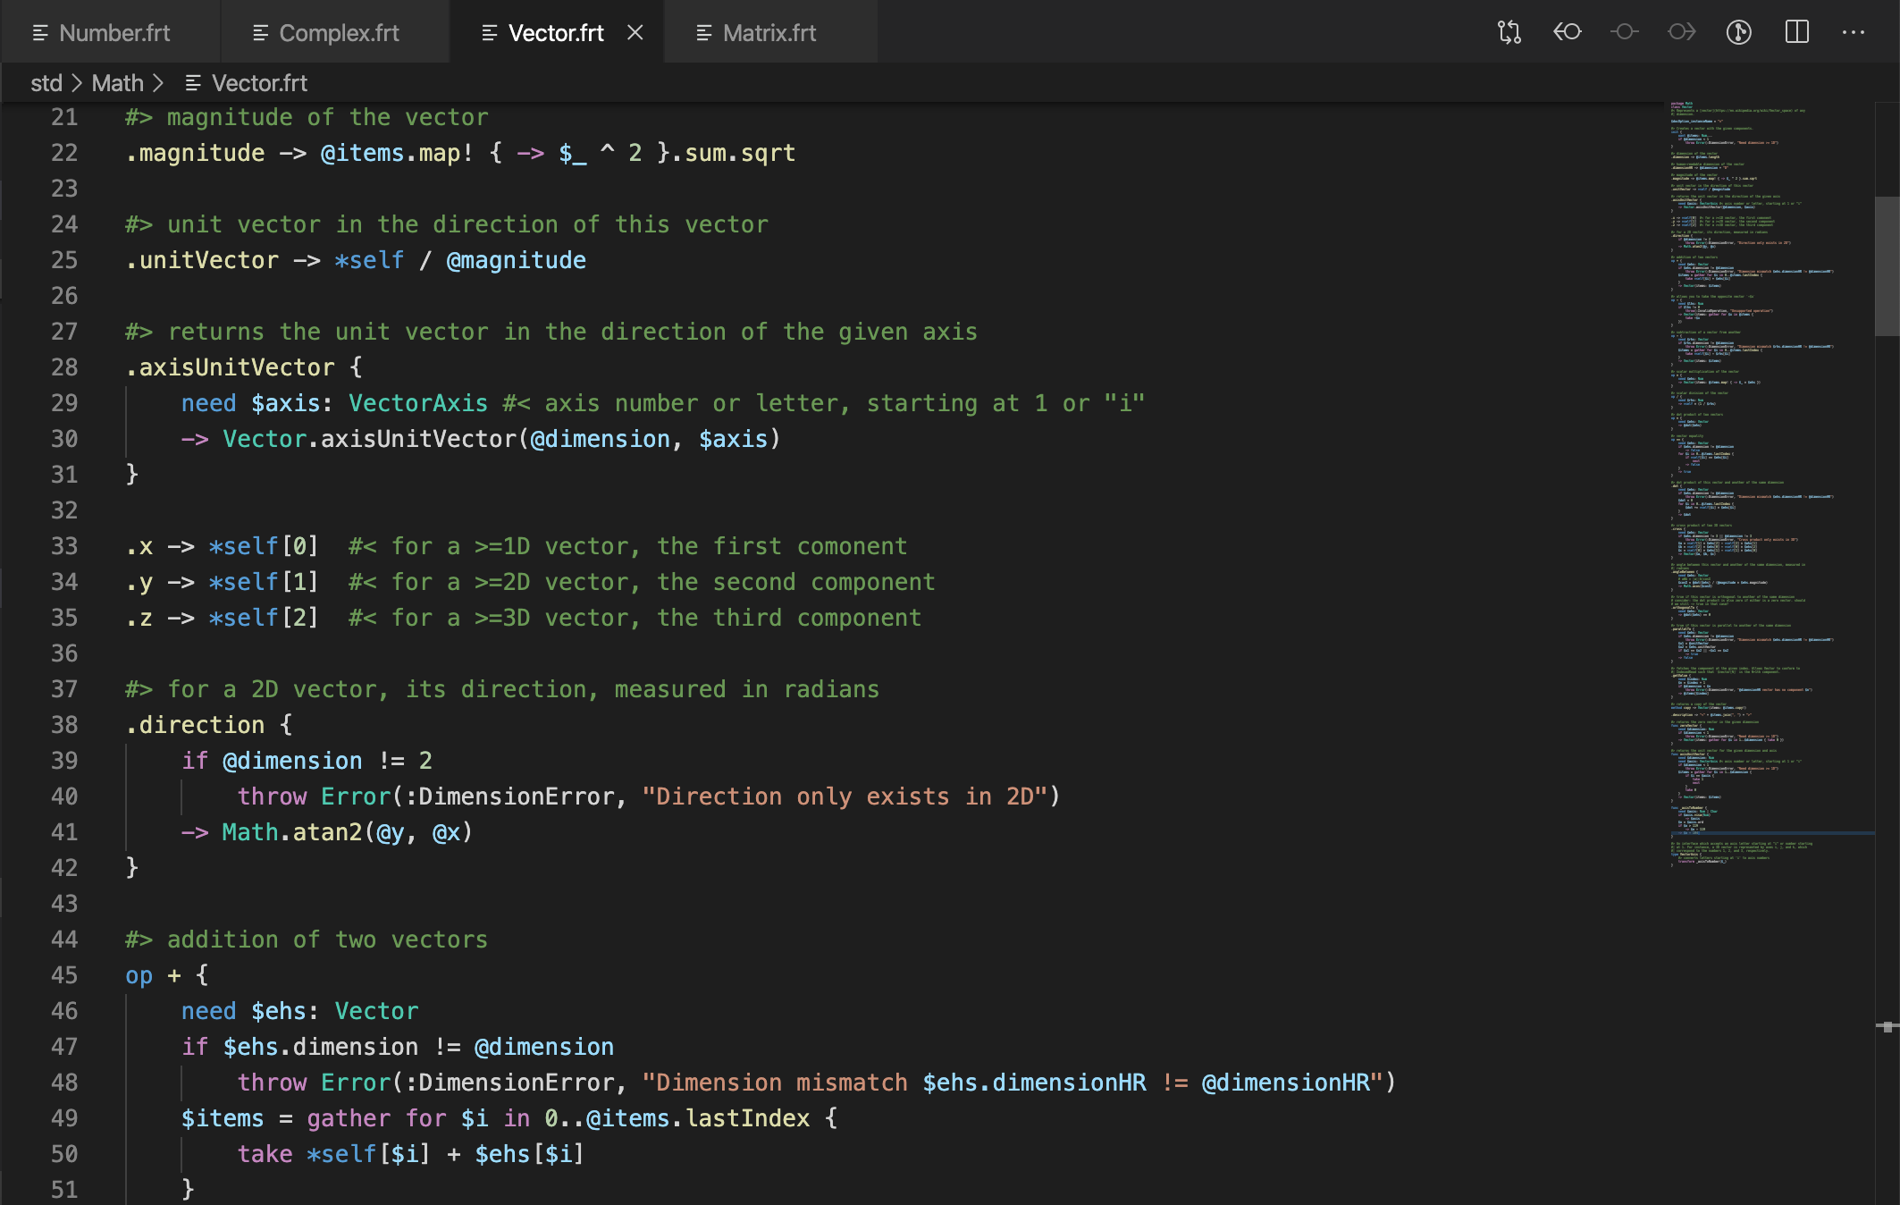Open the previous revision with GitLens

tap(1567, 33)
